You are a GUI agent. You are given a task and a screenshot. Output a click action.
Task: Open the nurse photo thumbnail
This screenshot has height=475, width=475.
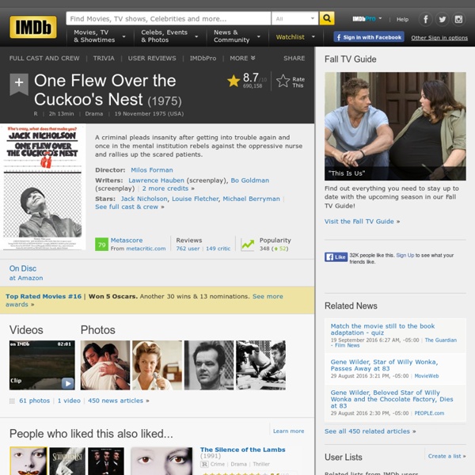tap(157, 365)
